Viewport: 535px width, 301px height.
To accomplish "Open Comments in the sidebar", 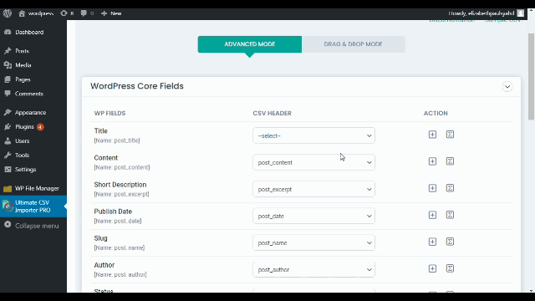I will pos(33,94).
